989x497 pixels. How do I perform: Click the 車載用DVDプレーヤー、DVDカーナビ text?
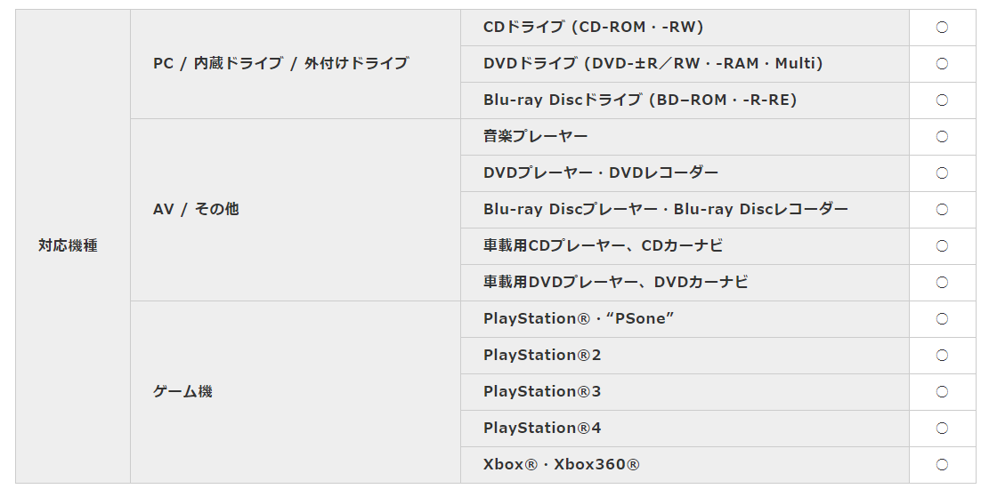616,282
